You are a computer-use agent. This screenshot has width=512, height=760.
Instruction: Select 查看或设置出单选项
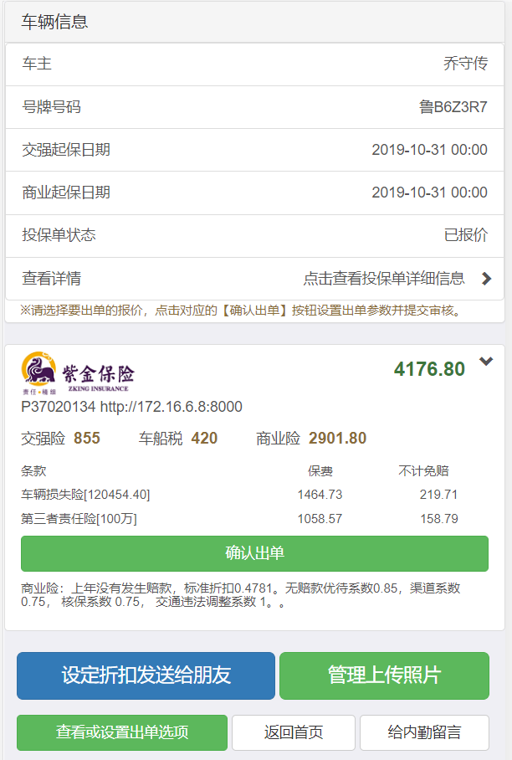(x=122, y=732)
